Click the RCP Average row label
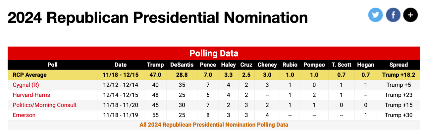 (x=30, y=75)
